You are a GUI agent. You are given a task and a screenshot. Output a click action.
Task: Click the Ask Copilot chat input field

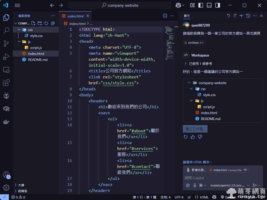216,178
